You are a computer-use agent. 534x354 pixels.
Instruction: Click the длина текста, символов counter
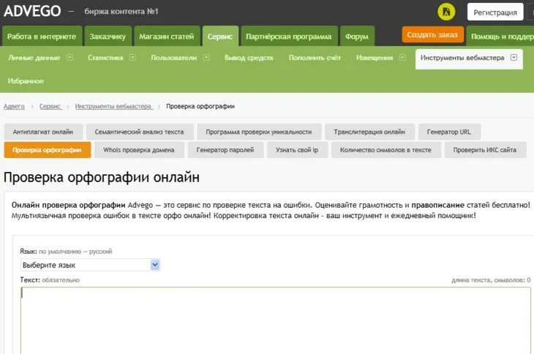[x=491, y=280]
